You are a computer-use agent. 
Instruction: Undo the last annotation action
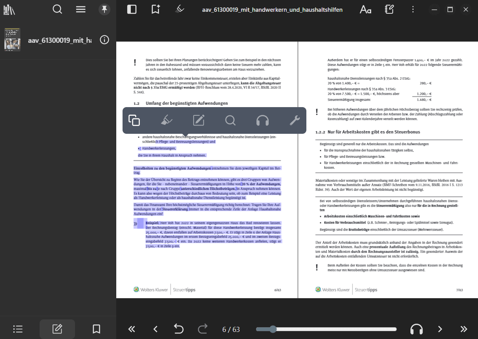(x=179, y=329)
